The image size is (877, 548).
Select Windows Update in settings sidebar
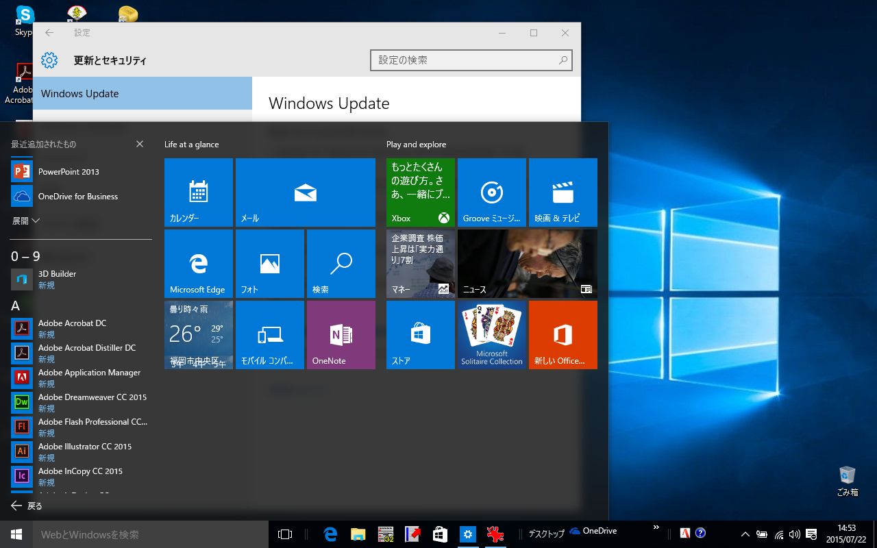click(x=143, y=94)
